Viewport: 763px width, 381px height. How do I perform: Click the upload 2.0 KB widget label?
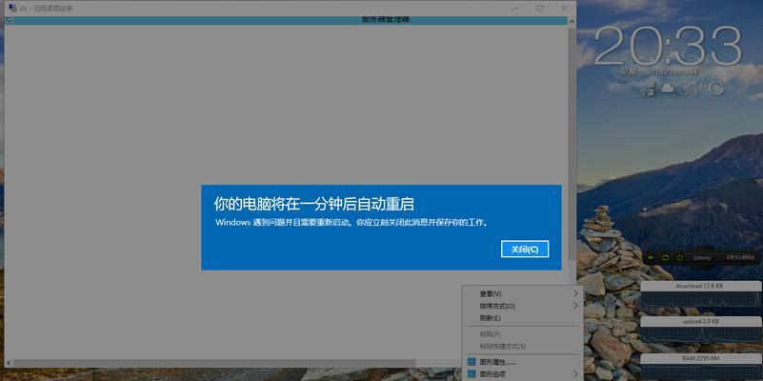click(x=700, y=322)
